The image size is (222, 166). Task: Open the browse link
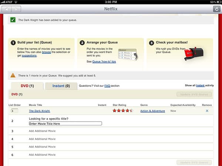pos(46,52)
